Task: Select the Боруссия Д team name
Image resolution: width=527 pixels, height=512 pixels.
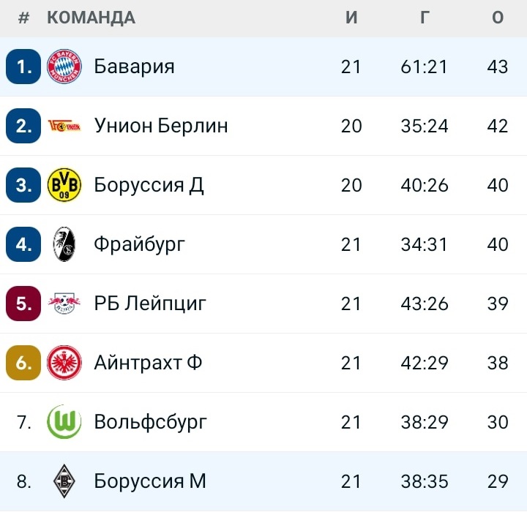Action: 149,185
